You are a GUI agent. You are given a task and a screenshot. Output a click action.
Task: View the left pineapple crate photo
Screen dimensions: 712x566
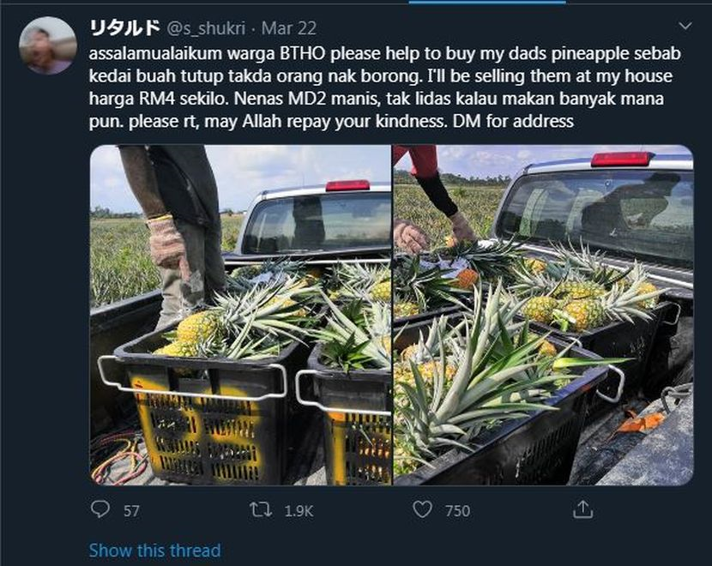point(240,315)
